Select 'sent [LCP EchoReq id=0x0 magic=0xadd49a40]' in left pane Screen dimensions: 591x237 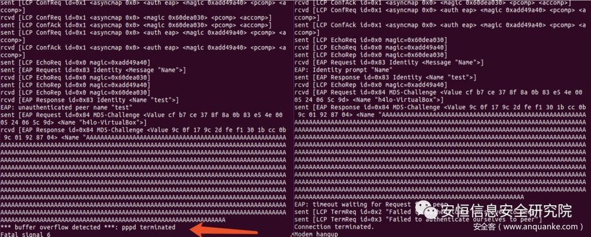[76, 62]
